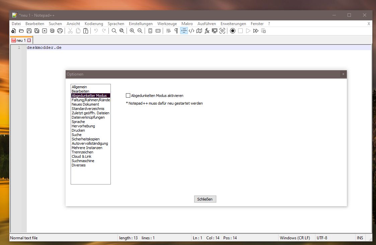
Task: Show all characters with the pilcrow icon
Action: pyautogui.click(x=176, y=31)
